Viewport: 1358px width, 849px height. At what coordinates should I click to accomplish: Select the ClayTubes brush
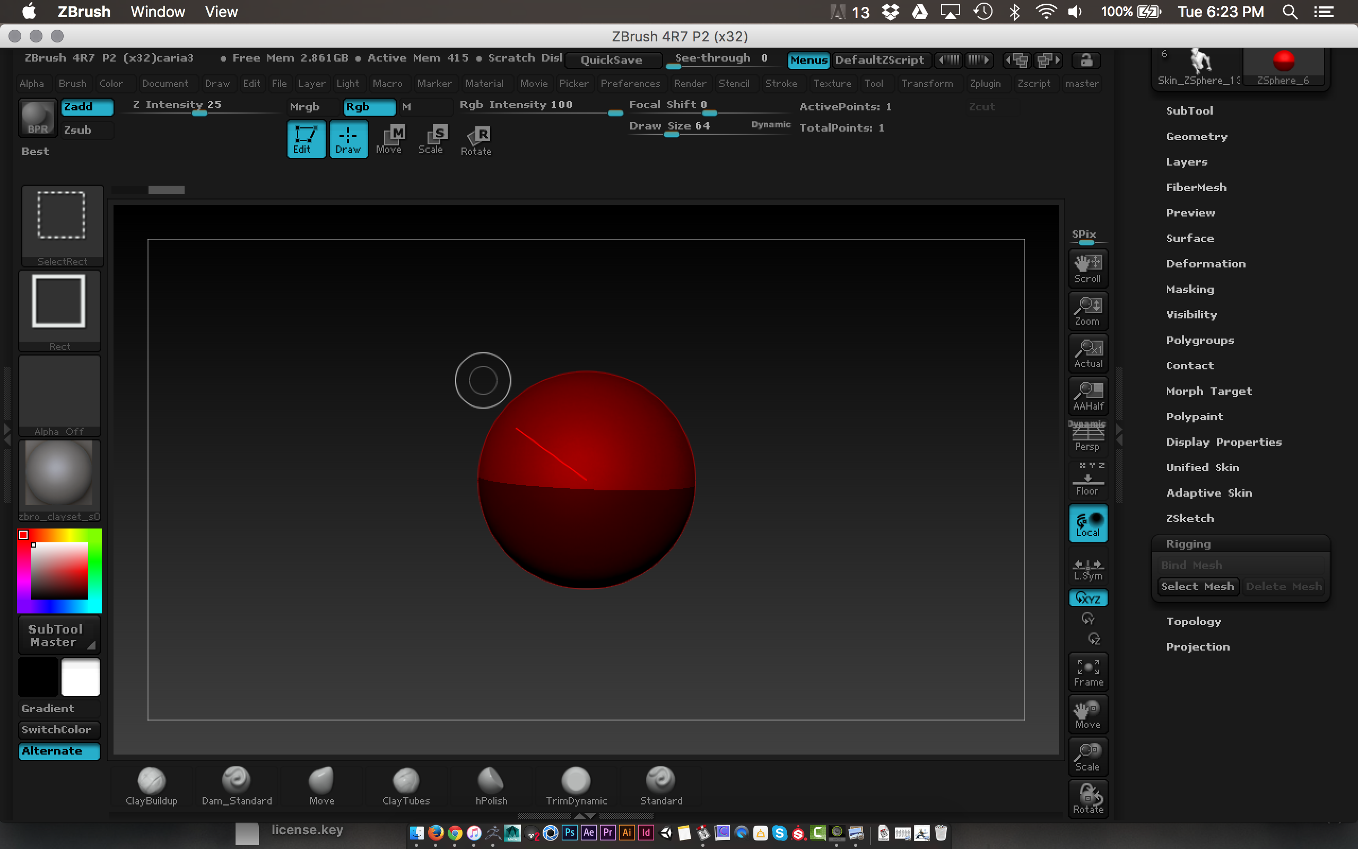[406, 786]
